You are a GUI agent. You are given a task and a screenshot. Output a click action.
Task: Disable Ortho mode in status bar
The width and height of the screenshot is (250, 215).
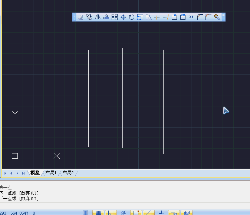point(111,213)
